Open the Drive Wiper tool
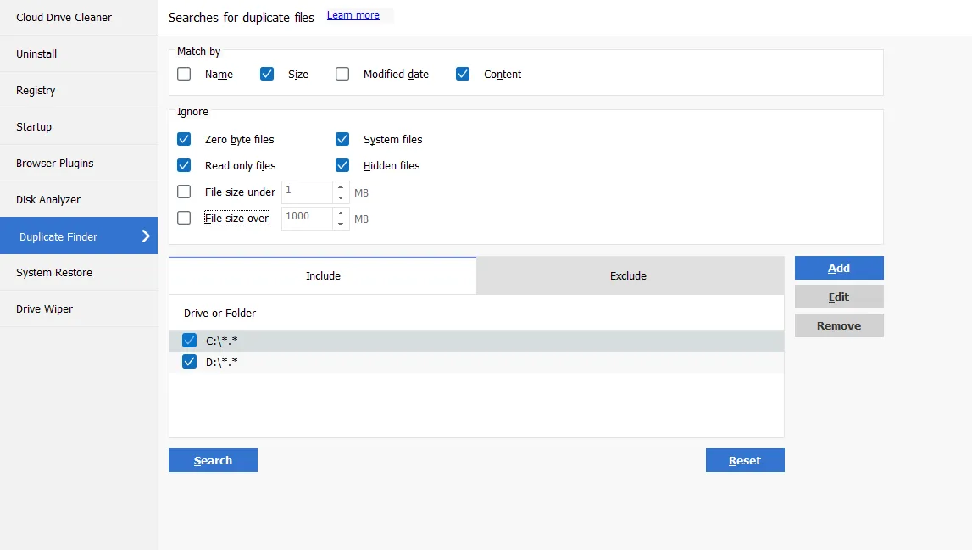The height and width of the screenshot is (550, 972). [x=44, y=308]
